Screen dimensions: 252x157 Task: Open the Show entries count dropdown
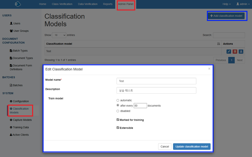59,35
